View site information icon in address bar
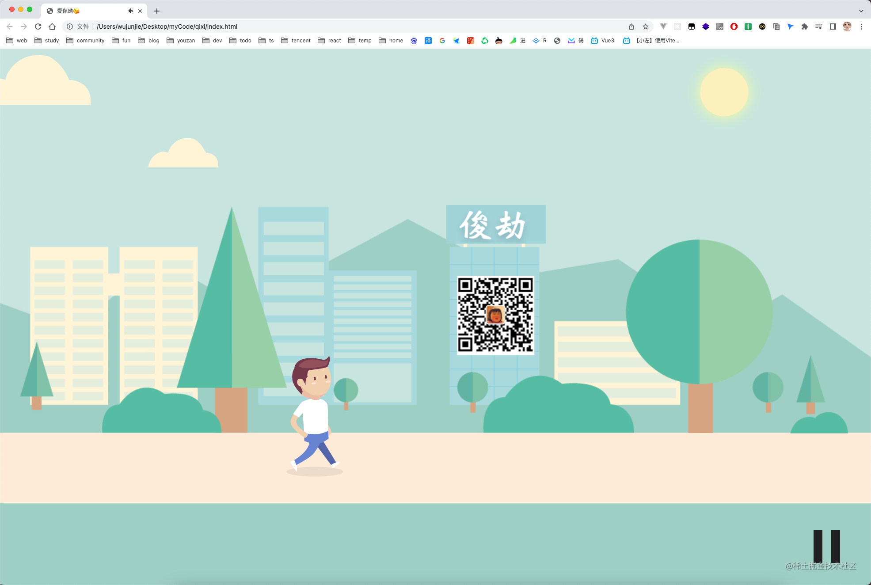 tap(70, 27)
